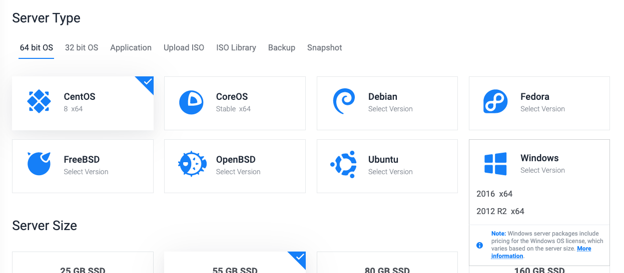Expand Debian Select Version list
This screenshot has height=273, width=624.
pyautogui.click(x=390, y=109)
